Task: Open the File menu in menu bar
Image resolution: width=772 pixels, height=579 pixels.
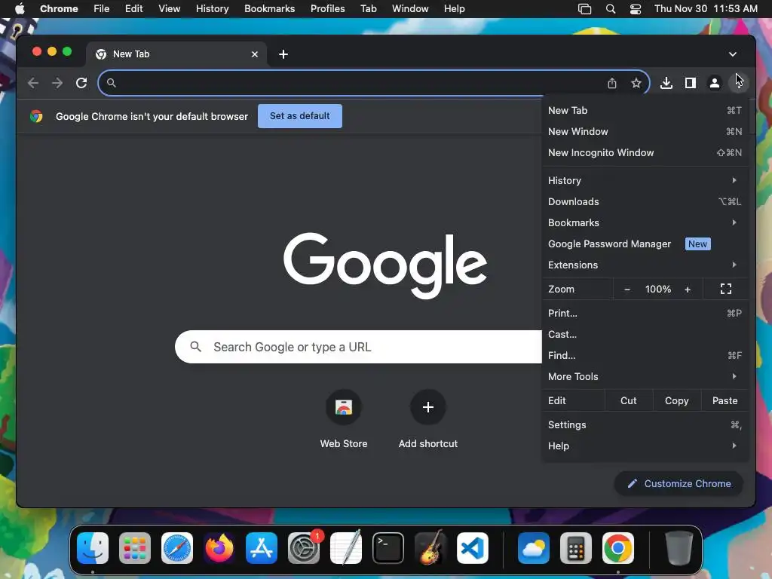Action: click(x=102, y=9)
